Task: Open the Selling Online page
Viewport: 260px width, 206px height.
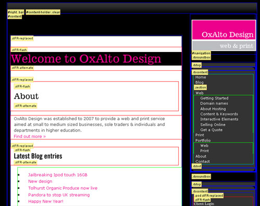Action: pyautogui.click(x=213, y=125)
